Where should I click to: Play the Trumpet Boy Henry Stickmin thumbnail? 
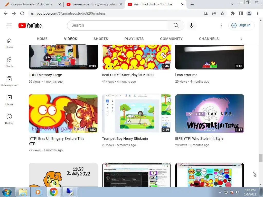click(x=136, y=114)
